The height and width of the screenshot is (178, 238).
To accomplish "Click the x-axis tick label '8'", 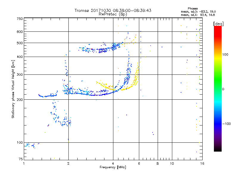I will [158, 163].
